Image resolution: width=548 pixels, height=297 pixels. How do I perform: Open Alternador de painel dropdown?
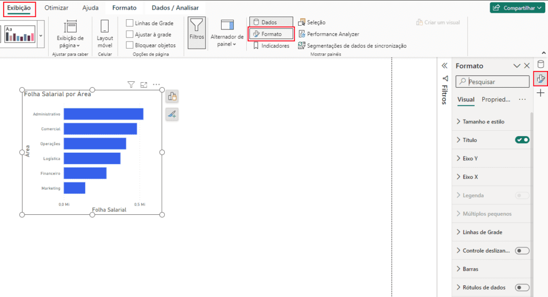click(227, 33)
